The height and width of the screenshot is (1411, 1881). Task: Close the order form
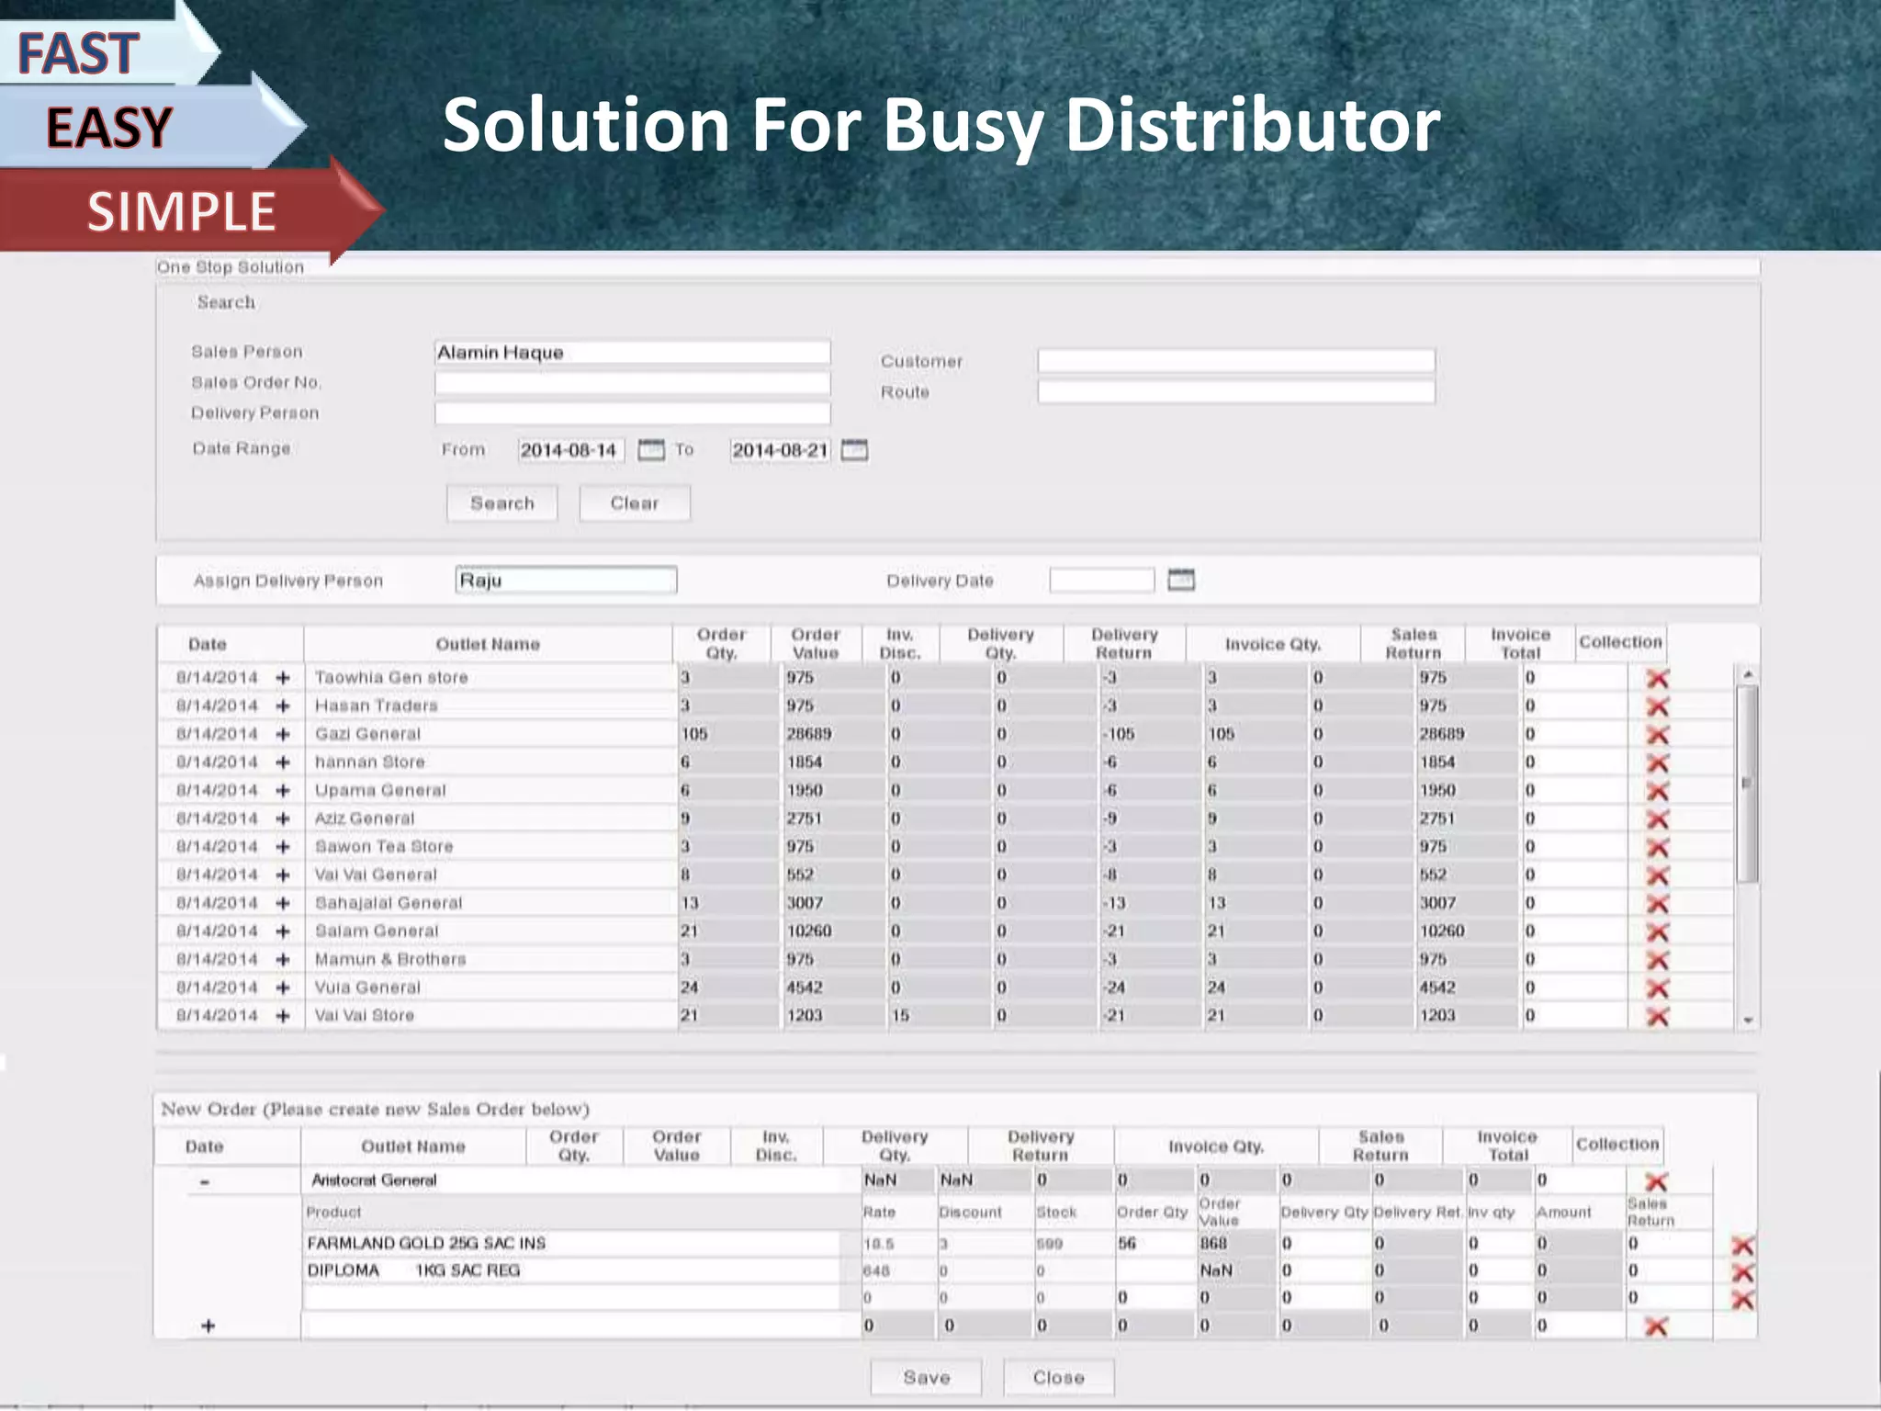(1059, 1378)
